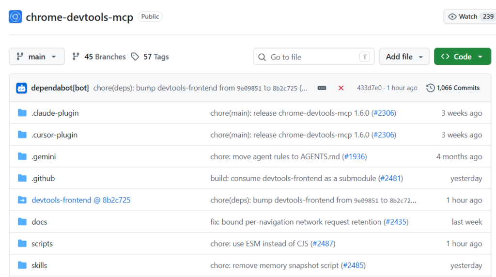
Task: View the 1,066 Commits history
Action: pos(453,88)
